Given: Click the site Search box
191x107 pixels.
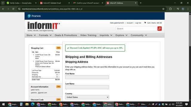Looking at the screenshot, I should (x=136, y=29).
